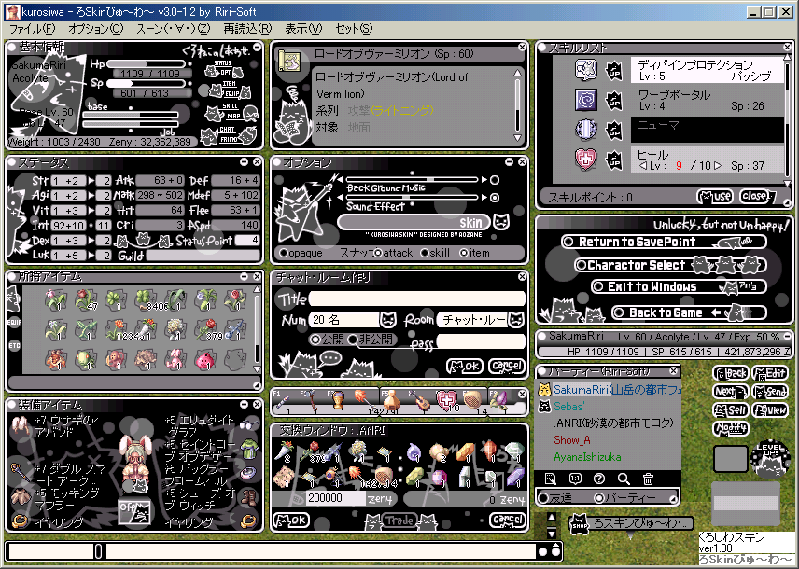Click the guitar item in hotkey bar
The height and width of the screenshot is (569, 799).
click(420, 401)
